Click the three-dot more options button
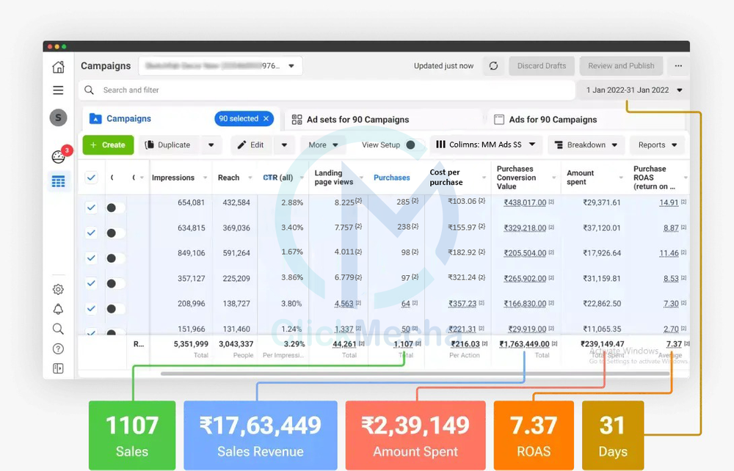Viewport: 734px width, 471px height. point(678,66)
